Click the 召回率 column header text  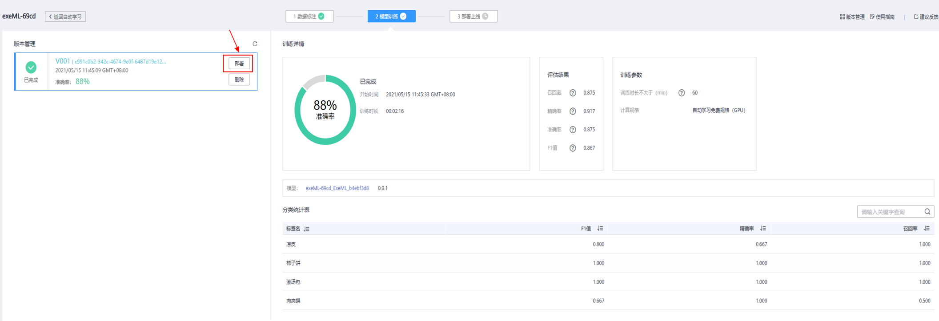(x=910, y=229)
